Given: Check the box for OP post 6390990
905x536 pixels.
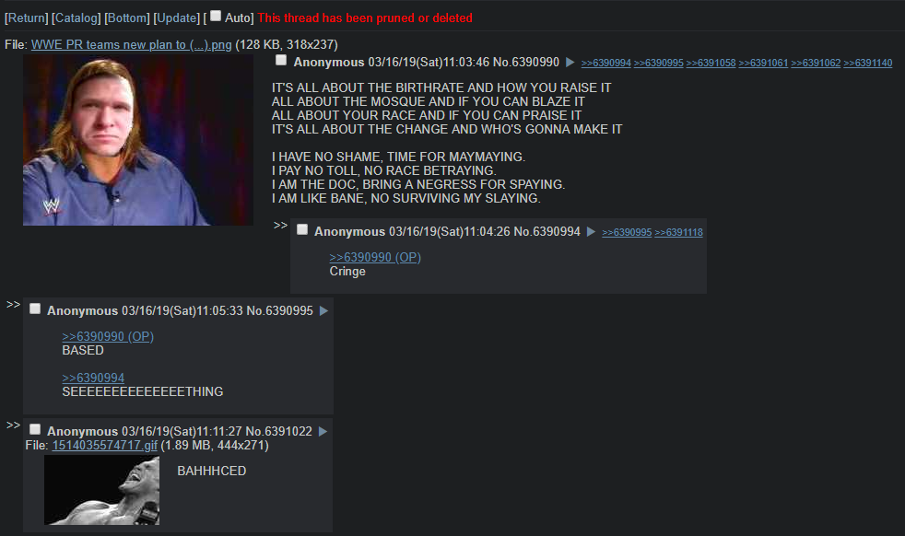Looking at the screenshot, I should pyautogui.click(x=281, y=60).
